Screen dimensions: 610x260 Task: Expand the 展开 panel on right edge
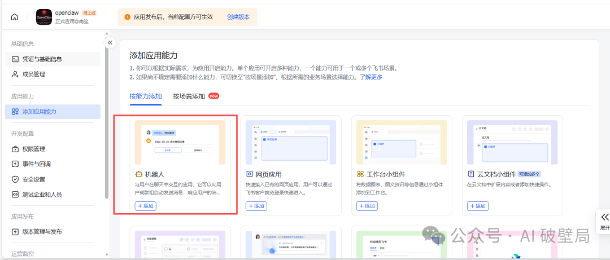[x=604, y=221]
